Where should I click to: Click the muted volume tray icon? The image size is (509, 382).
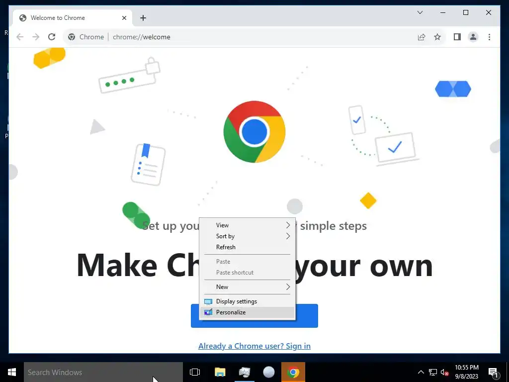(x=445, y=372)
